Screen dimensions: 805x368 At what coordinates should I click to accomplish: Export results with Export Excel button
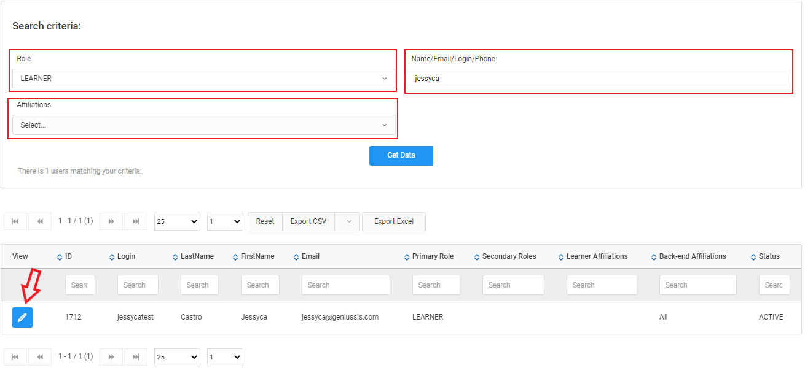pyautogui.click(x=393, y=221)
